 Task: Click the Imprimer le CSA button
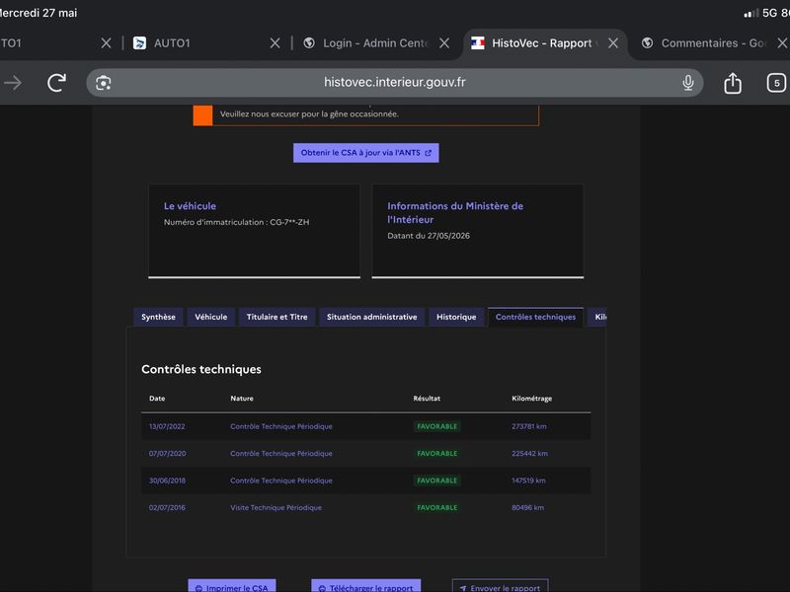(x=232, y=586)
